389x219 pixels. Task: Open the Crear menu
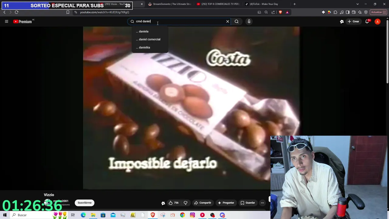(353, 21)
